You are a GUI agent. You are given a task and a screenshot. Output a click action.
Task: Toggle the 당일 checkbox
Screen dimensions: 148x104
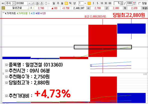click(x=140, y=3)
